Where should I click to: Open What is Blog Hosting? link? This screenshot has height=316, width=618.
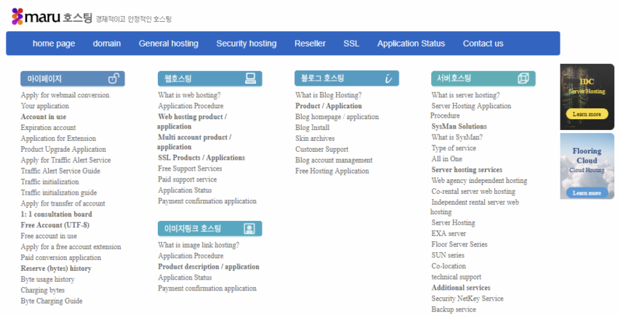[x=329, y=95]
